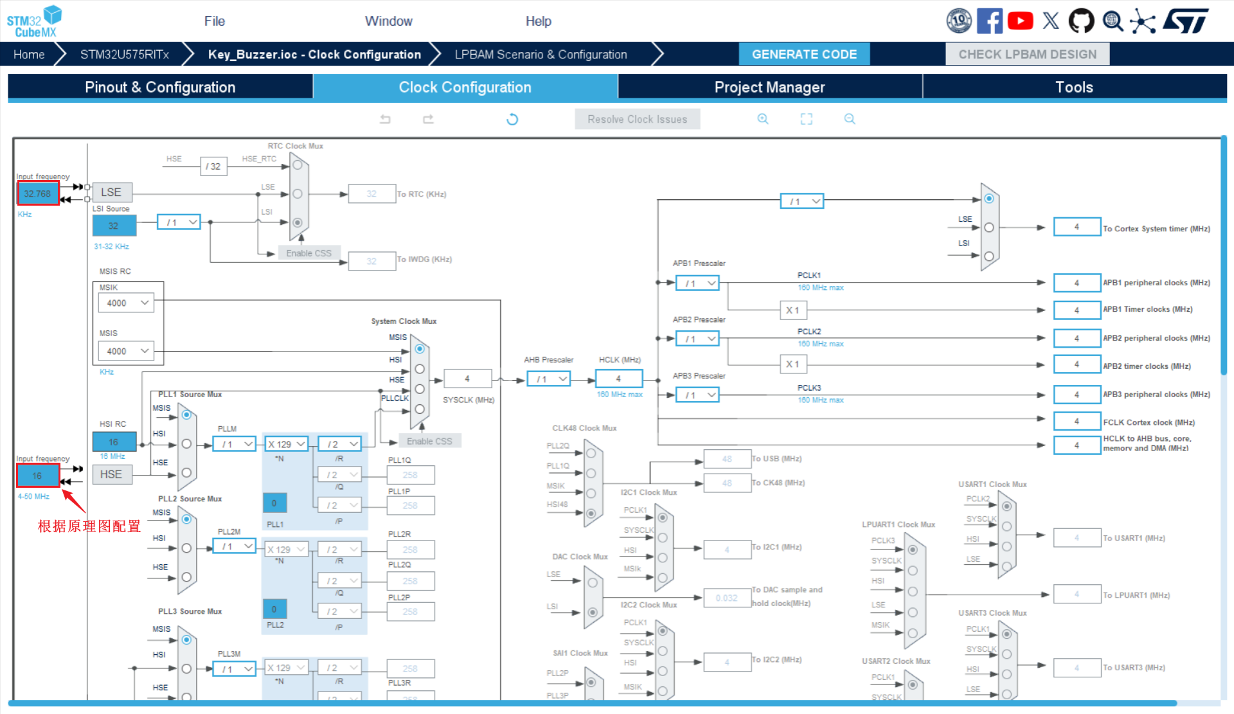Open the PLL1 X 129 multiplier dropdown
The width and height of the screenshot is (1234, 714).
coord(286,444)
